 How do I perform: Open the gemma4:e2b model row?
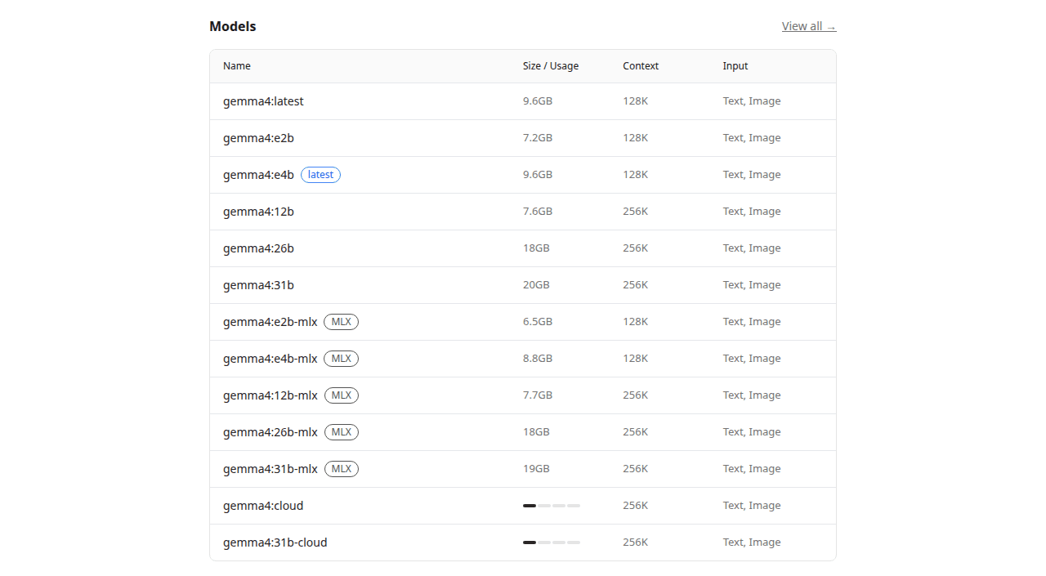[x=523, y=138]
